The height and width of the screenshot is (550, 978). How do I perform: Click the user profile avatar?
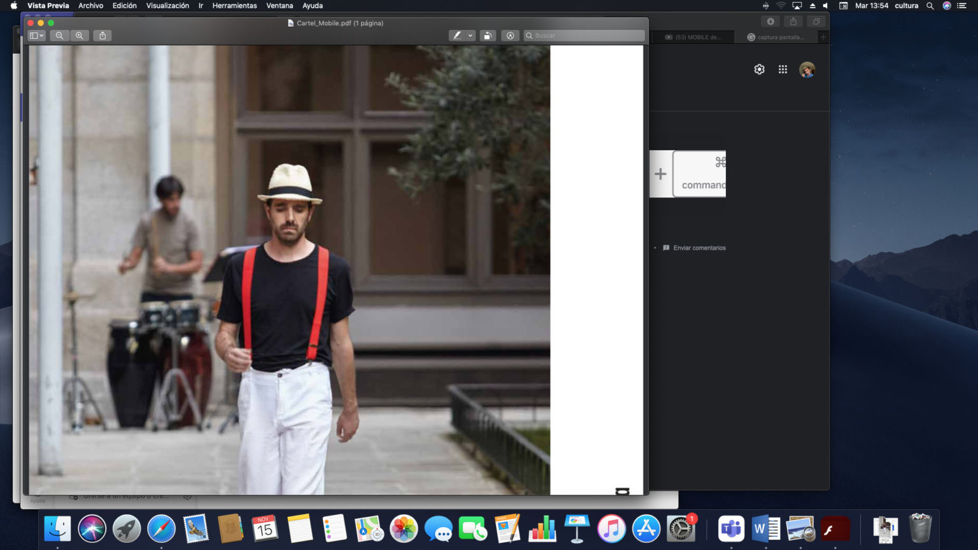(807, 69)
